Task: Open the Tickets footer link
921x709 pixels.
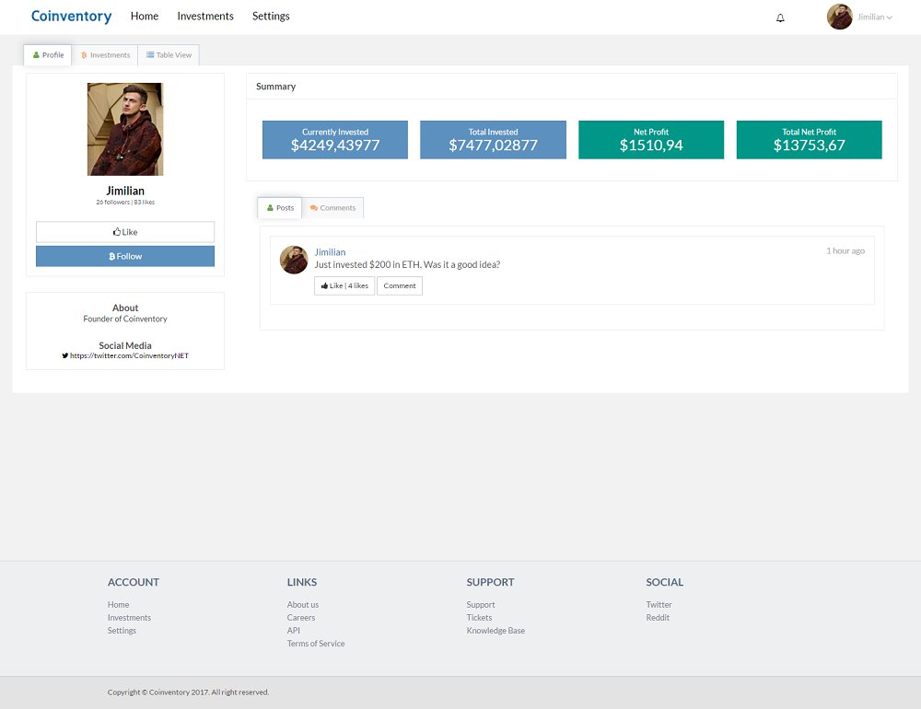Action: (x=479, y=617)
